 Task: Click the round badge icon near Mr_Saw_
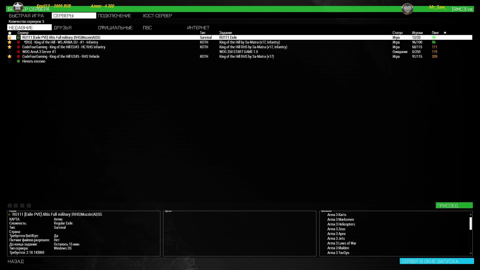click(407, 9)
